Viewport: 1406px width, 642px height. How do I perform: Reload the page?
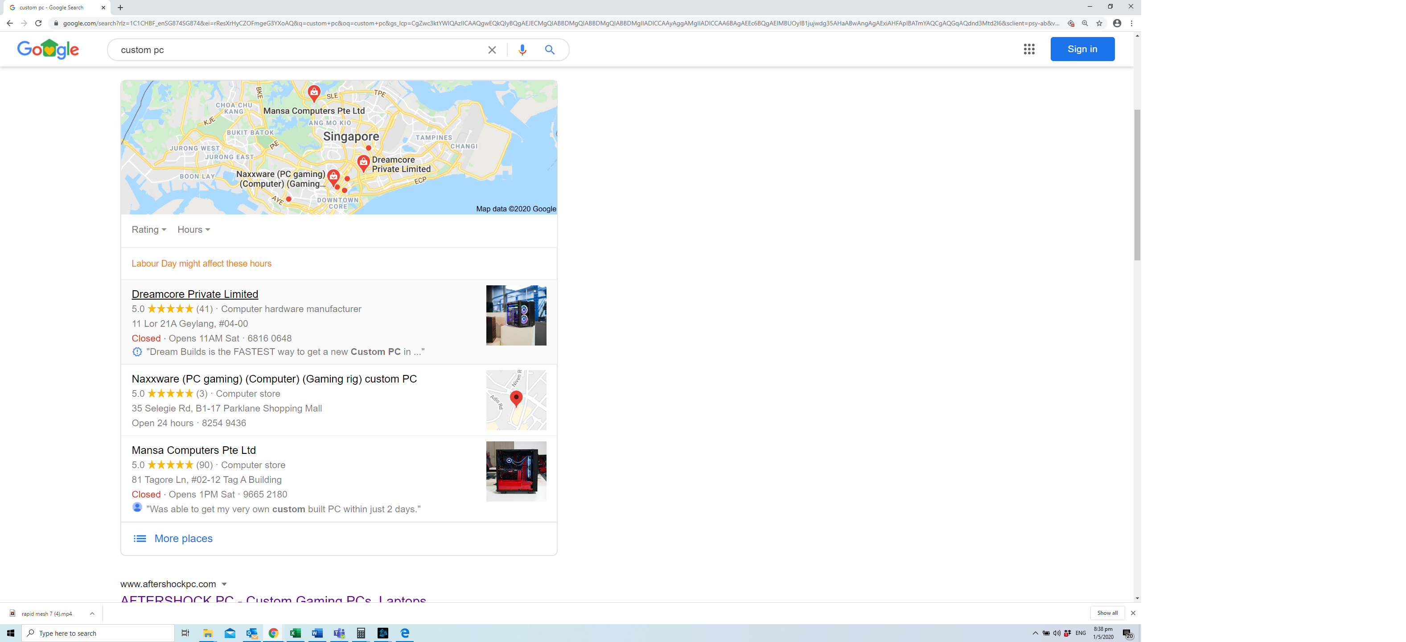[x=38, y=24]
